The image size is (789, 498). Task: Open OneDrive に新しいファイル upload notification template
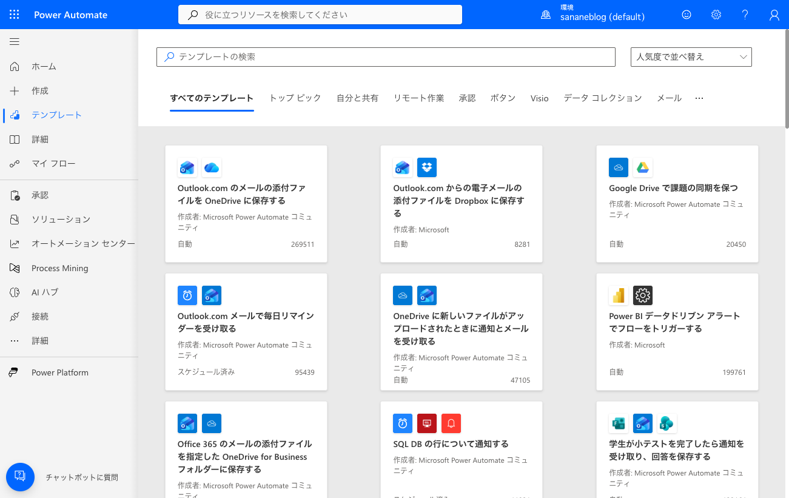coord(462,332)
